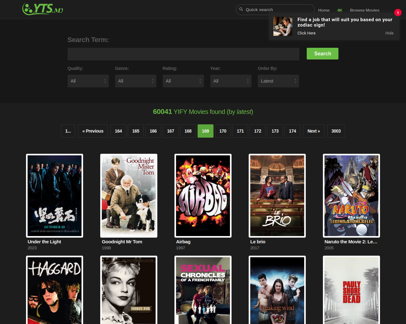
Task: Go to page 167
Action: pos(171,131)
